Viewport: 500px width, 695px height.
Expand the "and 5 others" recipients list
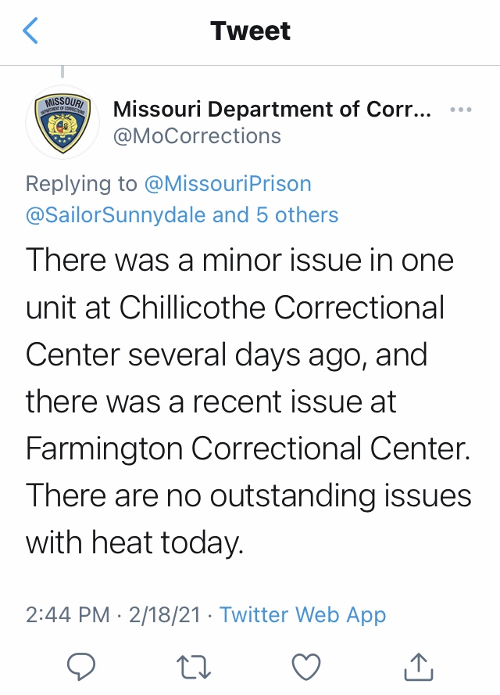tap(276, 214)
